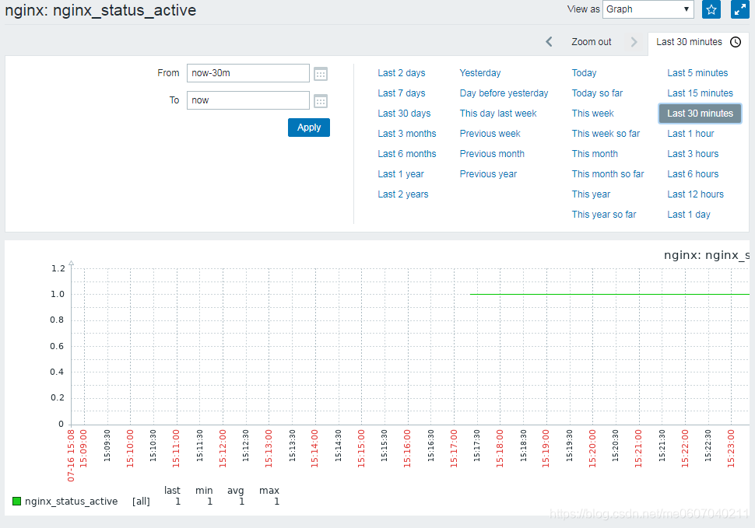Click the page title nginx: nginx_status_active
This screenshot has height=528, width=755.
click(x=100, y=10)
